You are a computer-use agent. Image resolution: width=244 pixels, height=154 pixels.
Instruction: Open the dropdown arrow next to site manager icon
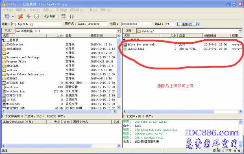(x=13, y=17)
